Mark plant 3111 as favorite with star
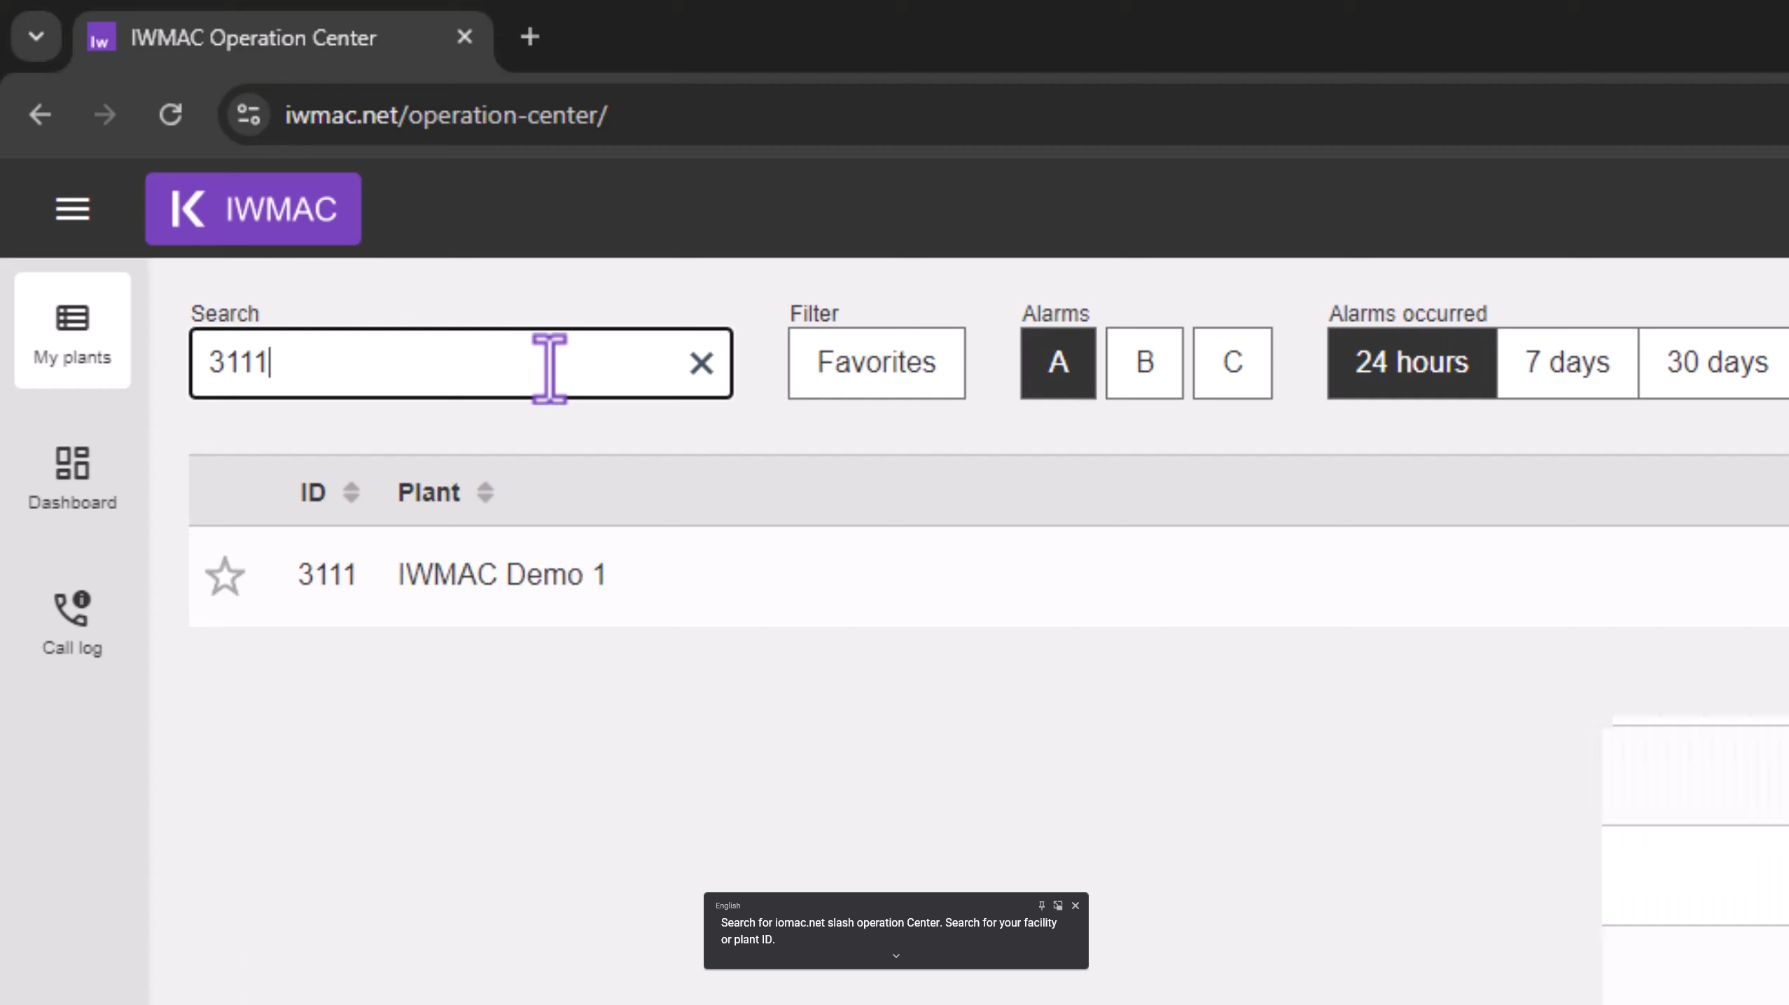 (225, 576)
